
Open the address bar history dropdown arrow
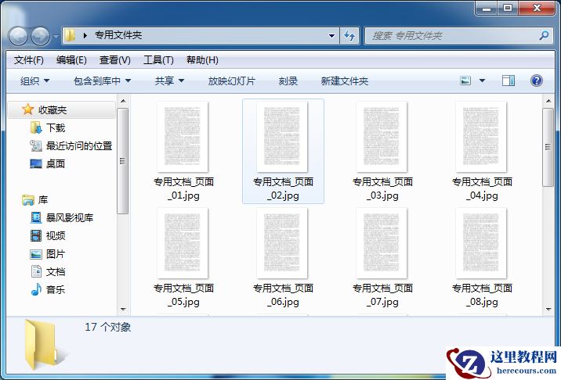[x=331, y=36]
